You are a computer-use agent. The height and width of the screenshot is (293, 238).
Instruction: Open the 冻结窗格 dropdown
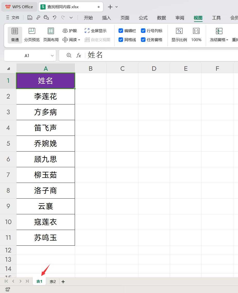[x=219, y=35]
